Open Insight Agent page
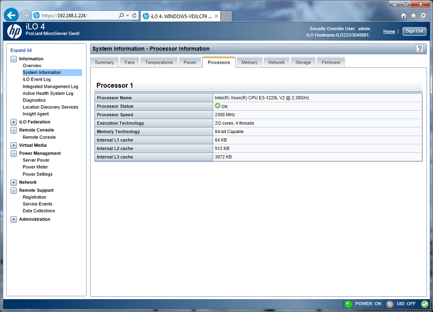Image resolution: width=433 pixels, height=312 pixels. (x=36, y=114)
